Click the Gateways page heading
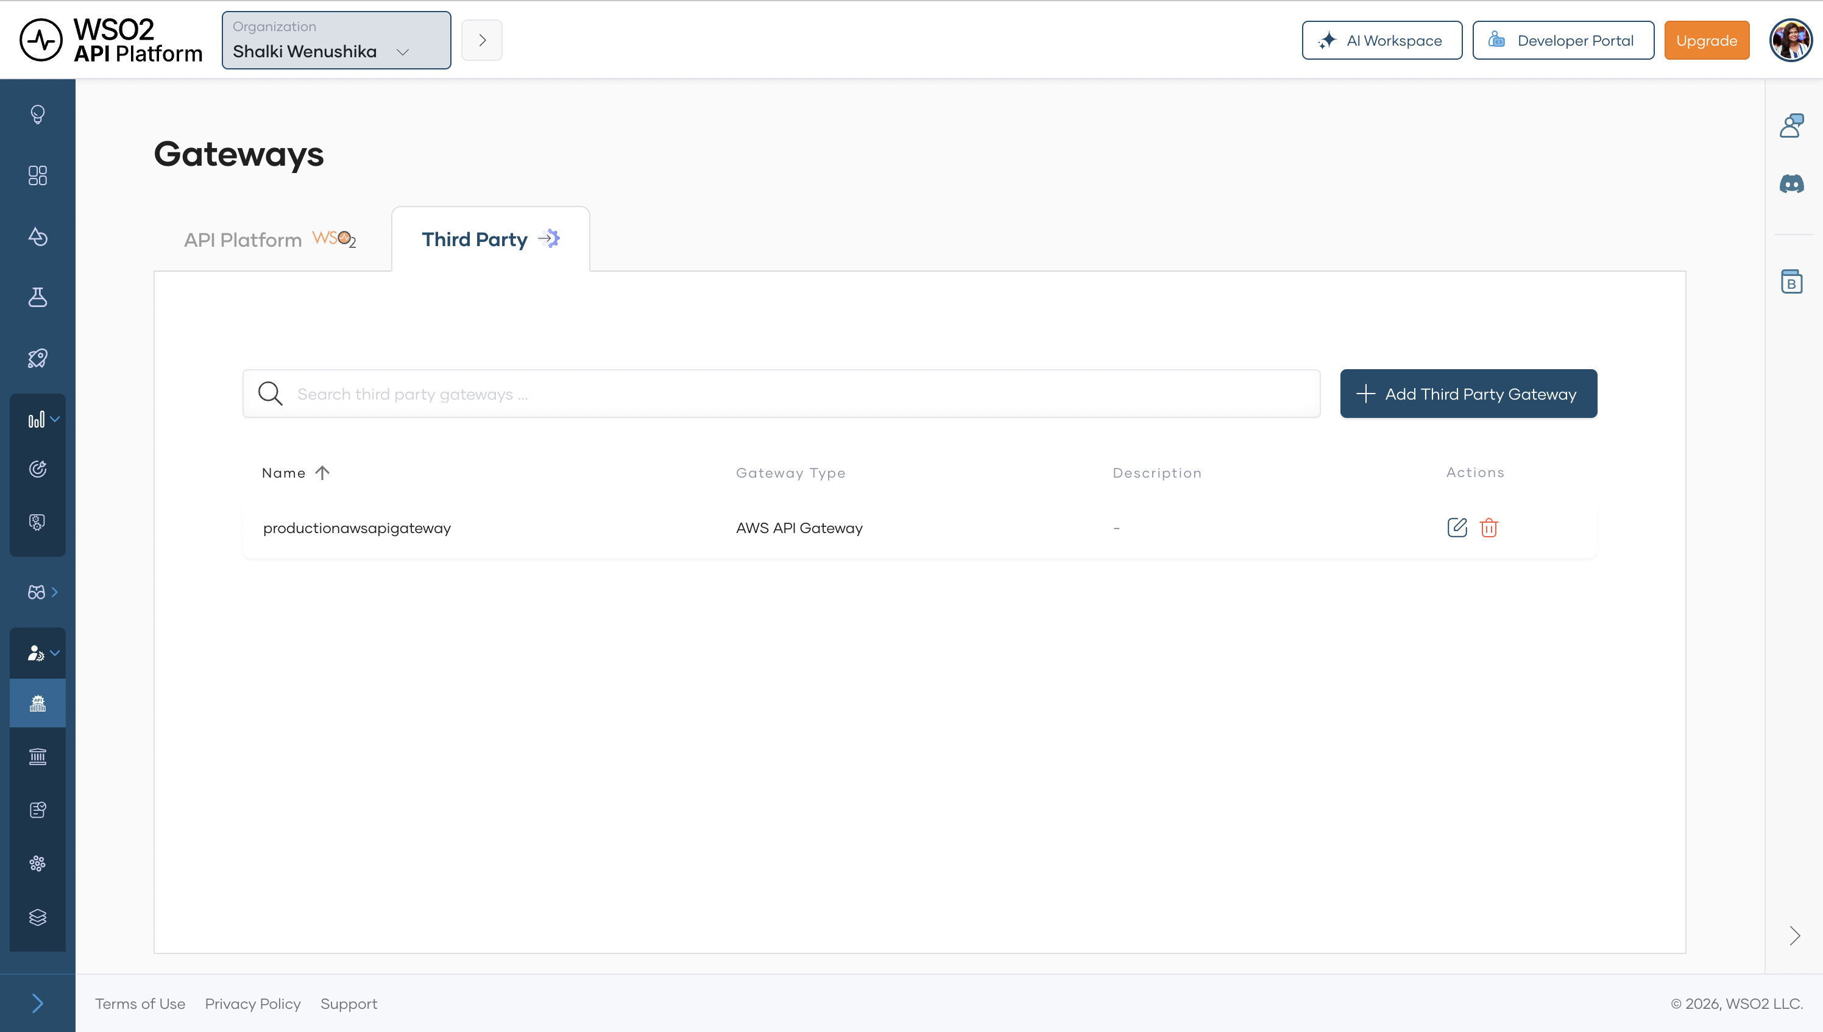The width and height of the screenshot is (1823, 1032). coord(239,155)
